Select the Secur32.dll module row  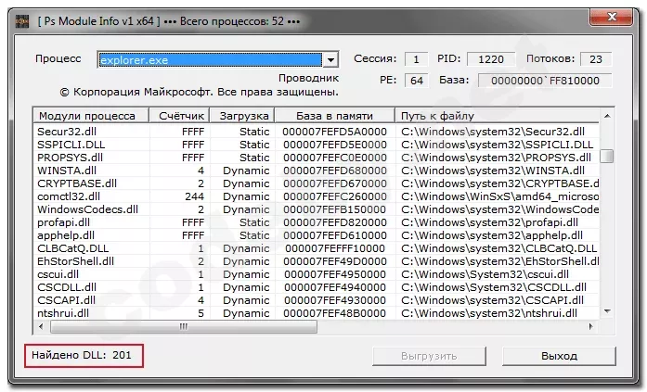(317, 132)
